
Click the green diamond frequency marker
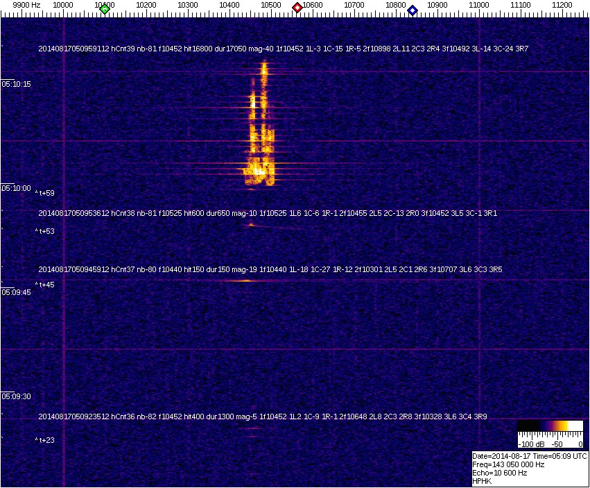coord(105,9)
